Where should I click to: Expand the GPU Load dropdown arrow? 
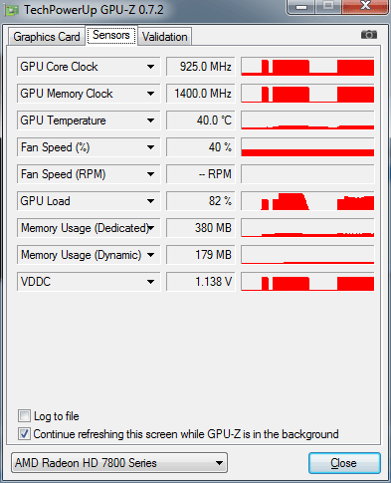pos(150,201)
